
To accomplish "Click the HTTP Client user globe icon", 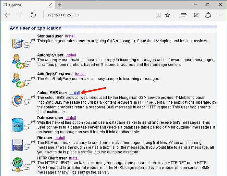I will [x=18, y=164].
